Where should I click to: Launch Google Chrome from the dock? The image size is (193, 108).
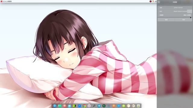84,106
